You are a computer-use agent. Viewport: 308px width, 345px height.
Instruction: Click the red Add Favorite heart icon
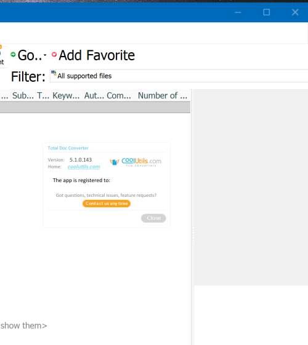54,54
